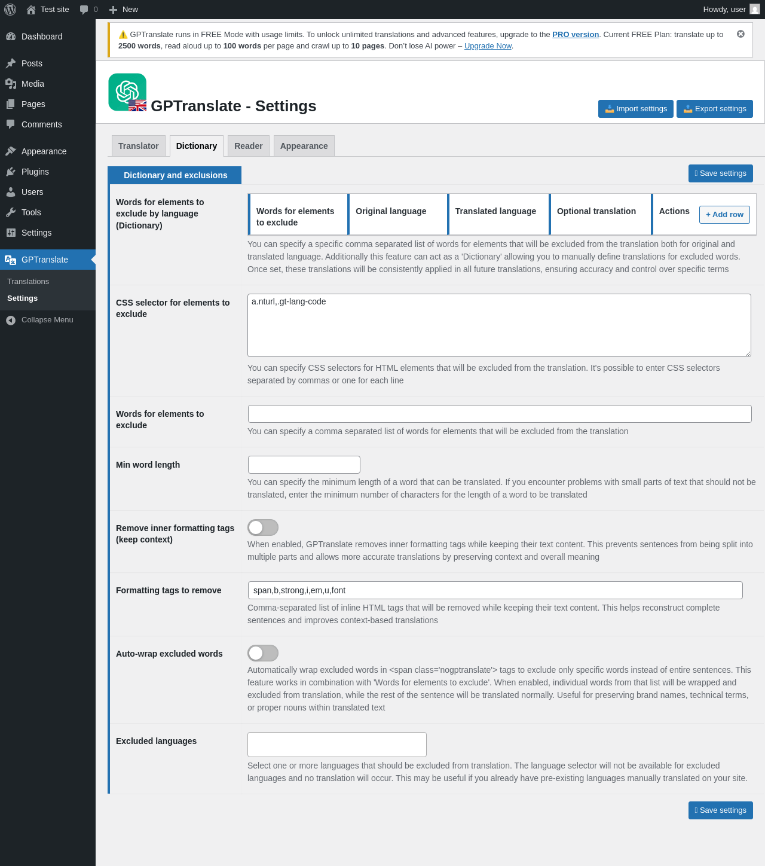Go to the Appearance settings tab
This screenshot has width=765, height=866.
click(304, 146)
